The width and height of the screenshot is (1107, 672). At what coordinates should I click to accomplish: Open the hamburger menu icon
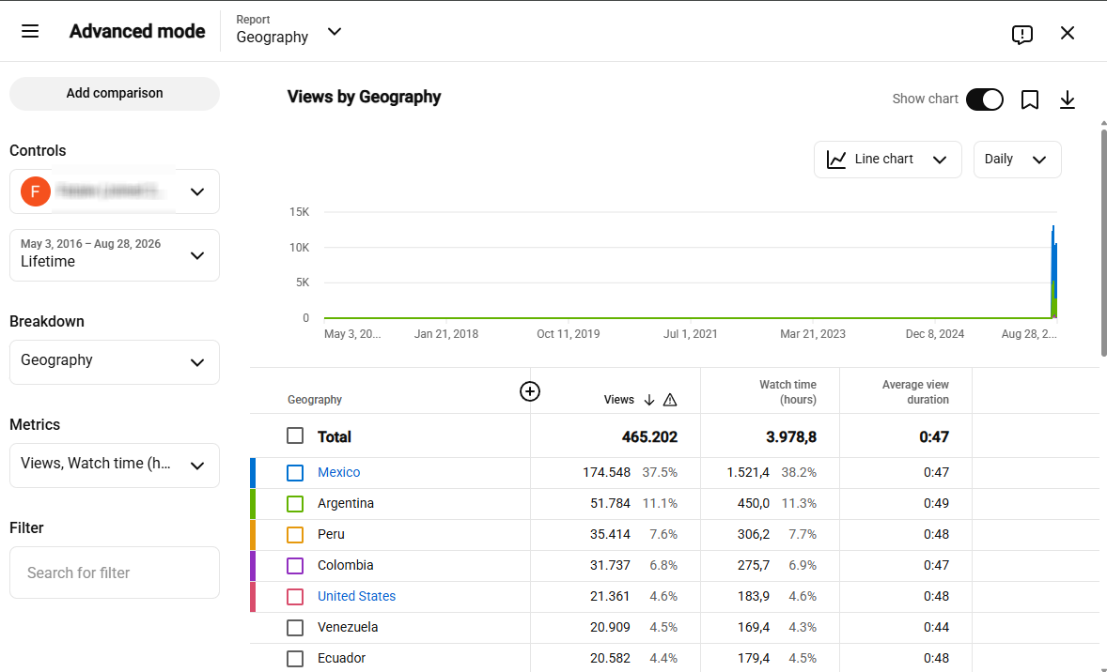30,31
